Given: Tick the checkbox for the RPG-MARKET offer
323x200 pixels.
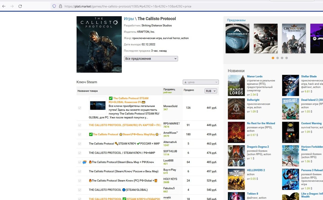Looking at the screenshot, I should [79, 125].
